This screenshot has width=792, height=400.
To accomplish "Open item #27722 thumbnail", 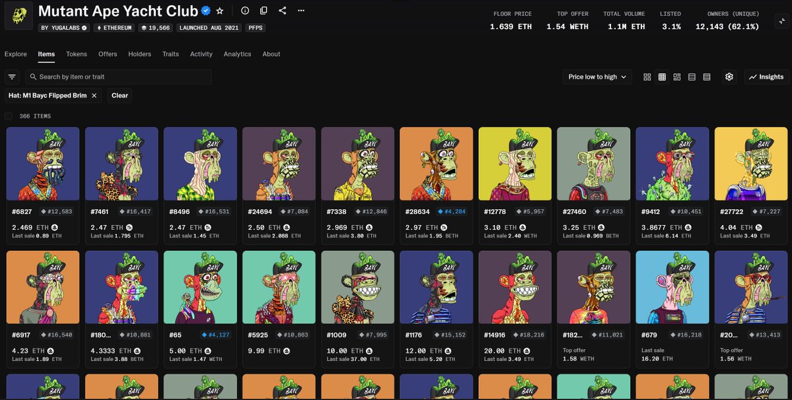I will (751, 164).
